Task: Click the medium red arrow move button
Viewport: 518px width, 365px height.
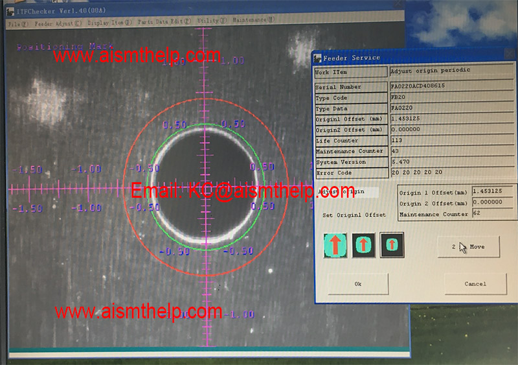Action: pos(363,246)
